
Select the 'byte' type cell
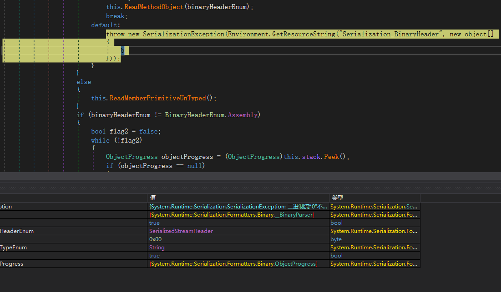click(x=374, y=239)
